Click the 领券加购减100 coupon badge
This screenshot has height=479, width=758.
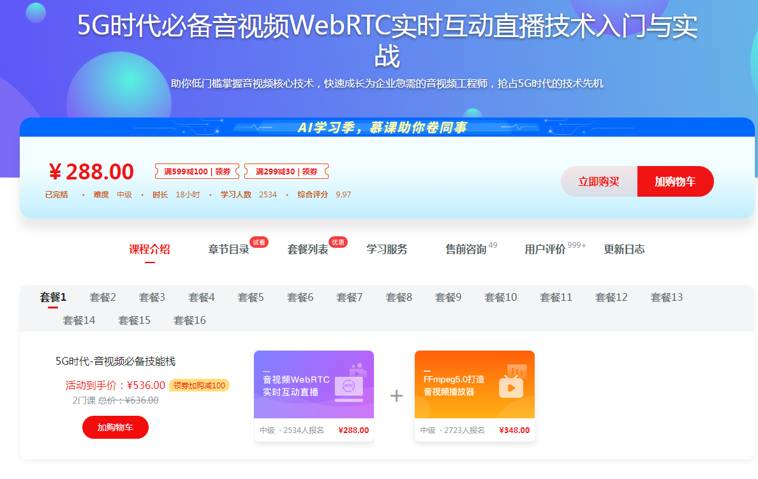(x=199, y=386)
